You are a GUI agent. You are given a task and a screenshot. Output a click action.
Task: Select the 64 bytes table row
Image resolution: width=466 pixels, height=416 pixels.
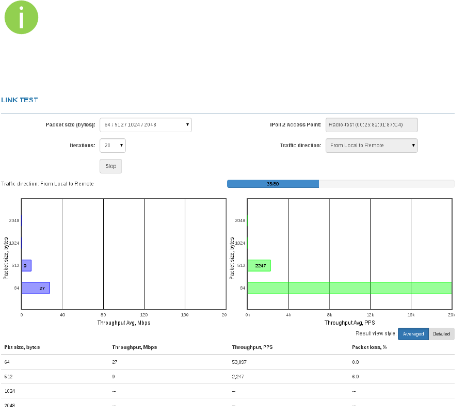coord(228,362)
